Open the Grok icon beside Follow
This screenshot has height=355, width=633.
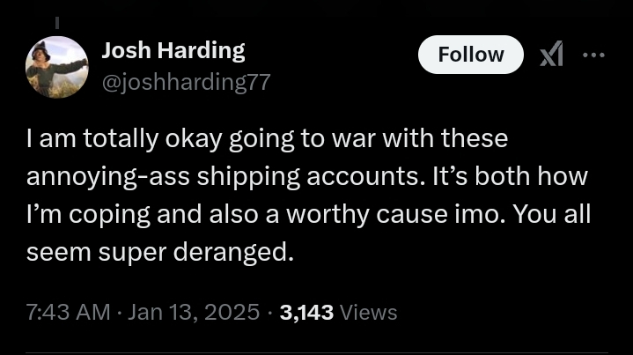(x=551, y=55)
